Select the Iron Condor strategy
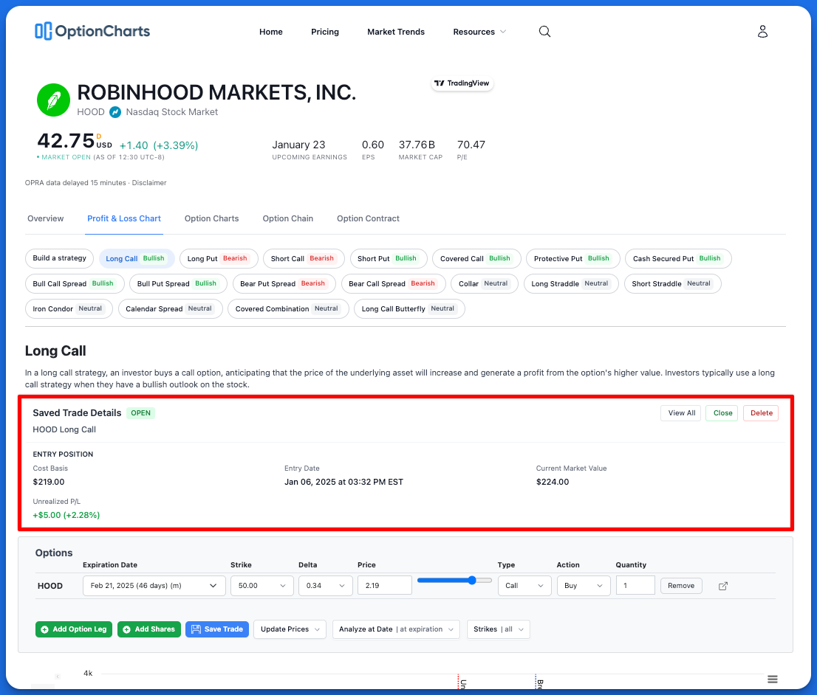 [69, 309]
